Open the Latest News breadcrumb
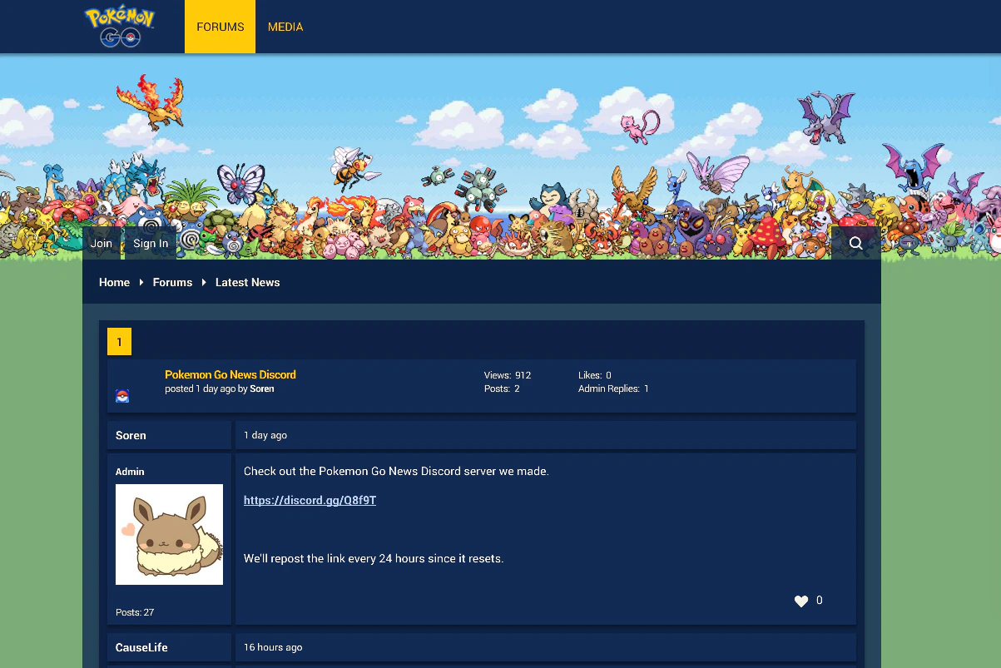 247,282
